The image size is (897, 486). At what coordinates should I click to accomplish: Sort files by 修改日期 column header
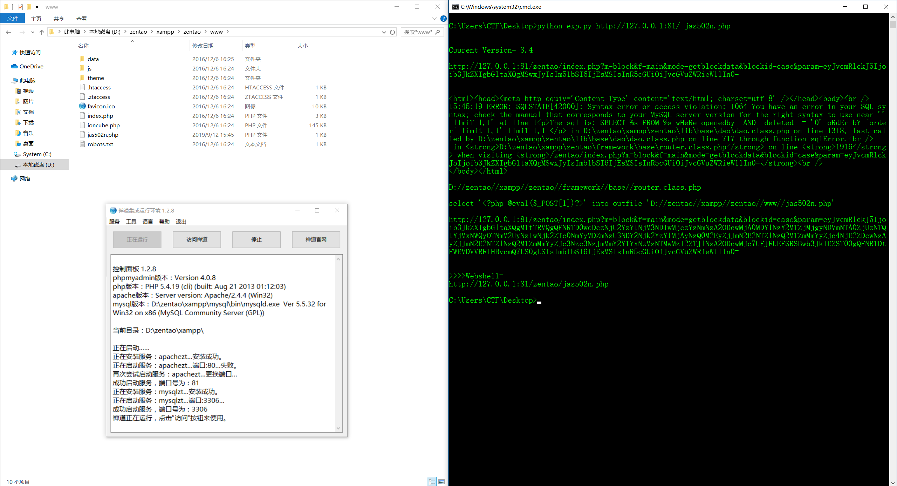tap(203, 46)
